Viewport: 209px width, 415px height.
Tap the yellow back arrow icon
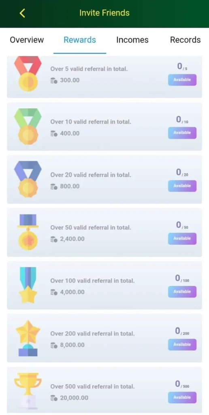pos(23,13)
